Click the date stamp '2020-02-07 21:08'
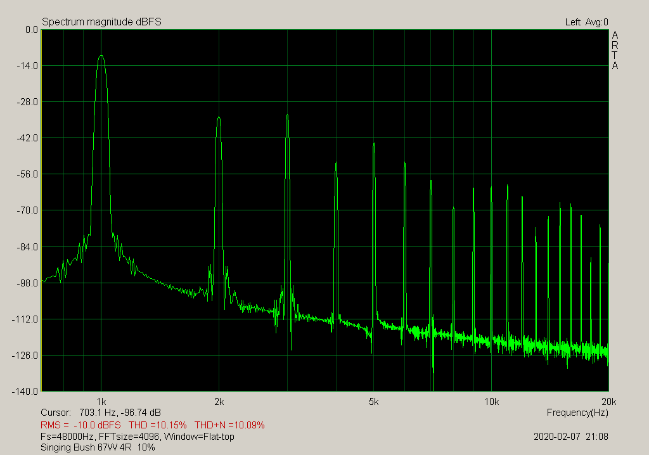This screenshot has height=455, width=649. tap(571, 437)
